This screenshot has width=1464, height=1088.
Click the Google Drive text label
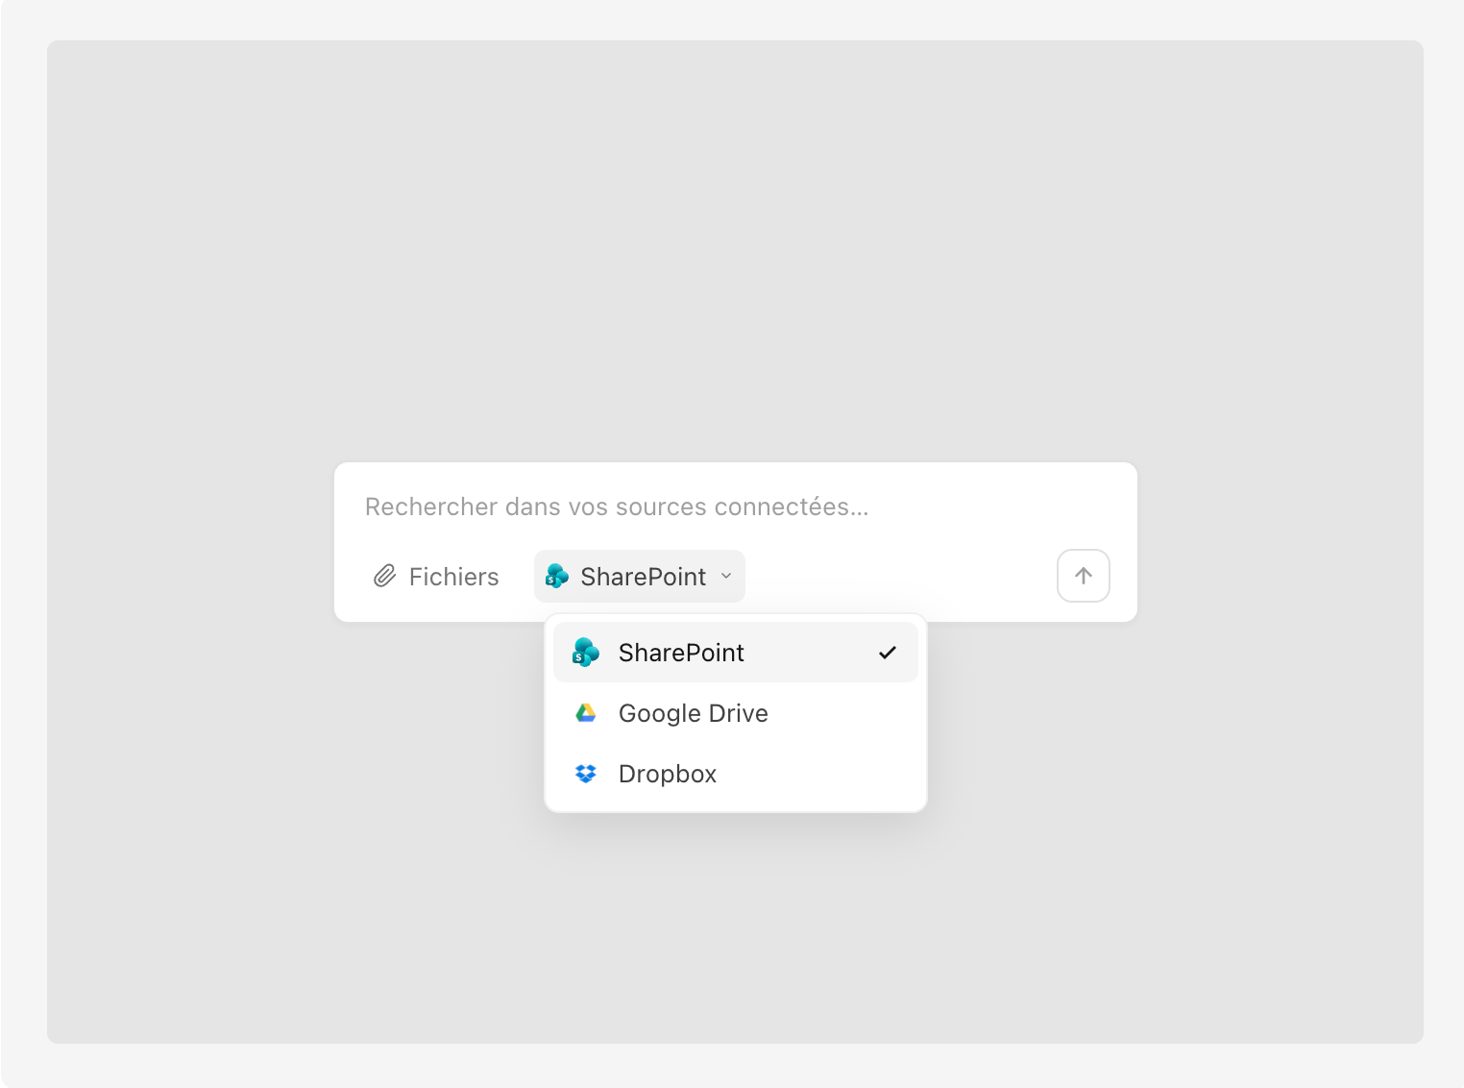[x=694, y=713]
